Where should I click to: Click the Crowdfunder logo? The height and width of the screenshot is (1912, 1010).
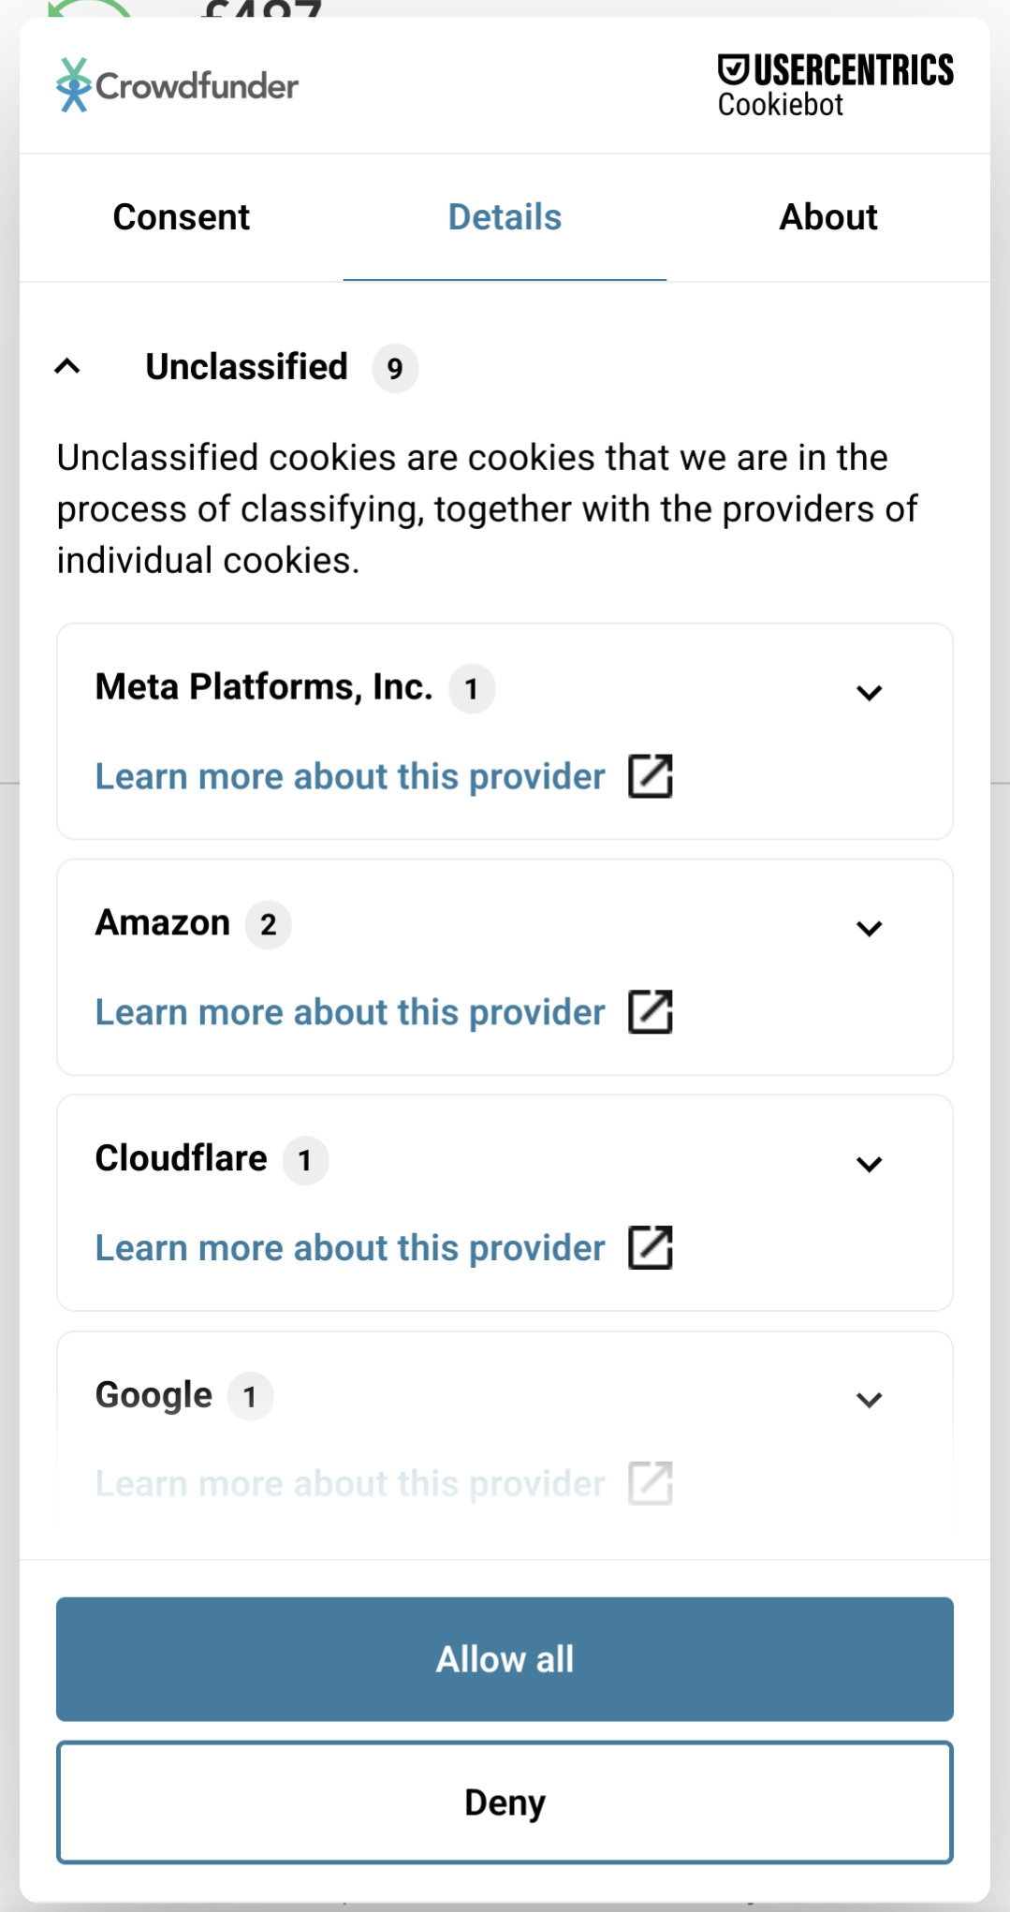[x=177, y=85]
